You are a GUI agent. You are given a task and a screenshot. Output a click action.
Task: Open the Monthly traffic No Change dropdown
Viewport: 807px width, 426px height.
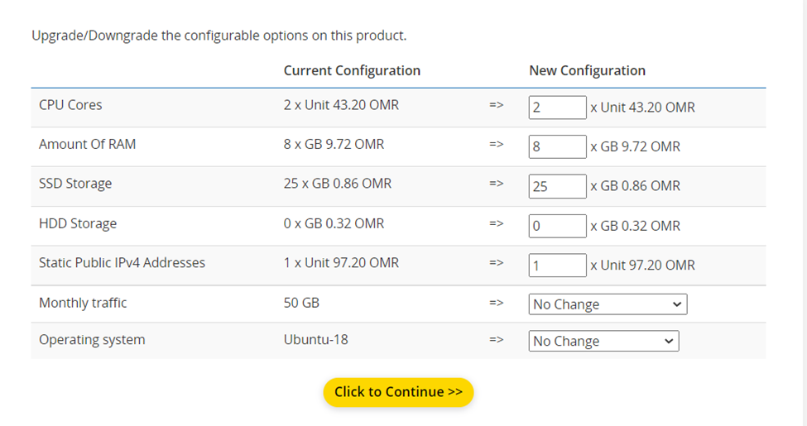pyautogui.click(x=608, y=304)
